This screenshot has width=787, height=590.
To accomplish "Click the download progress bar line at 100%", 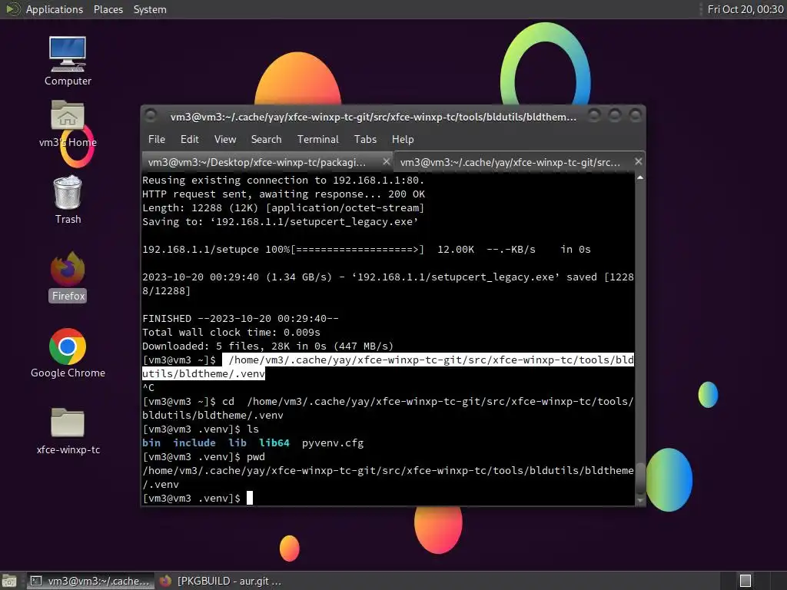I will pos(367,250).
